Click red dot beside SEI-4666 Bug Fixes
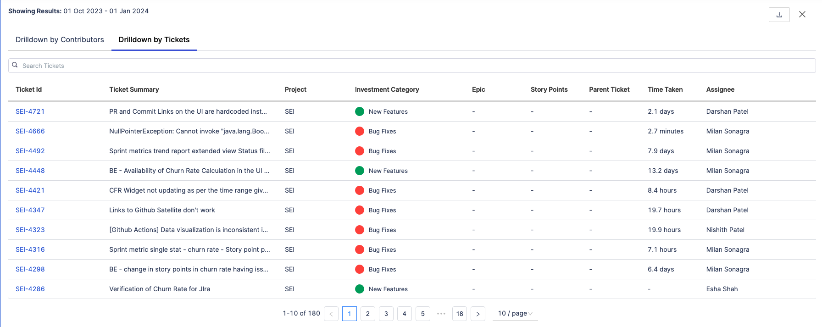Screen dimensions: 822x327 [360, 131]
